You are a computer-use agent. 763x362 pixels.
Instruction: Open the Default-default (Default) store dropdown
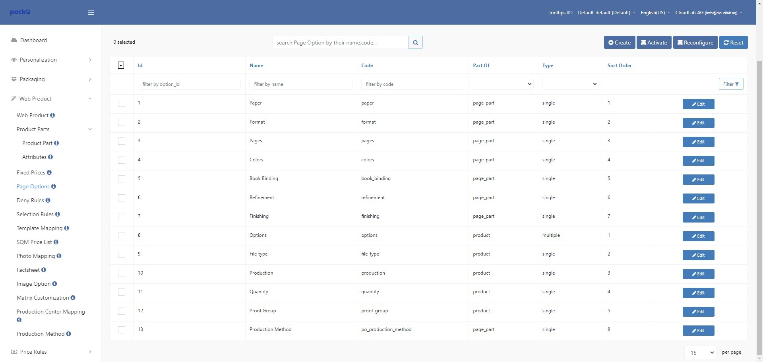[x=606, y=13]
